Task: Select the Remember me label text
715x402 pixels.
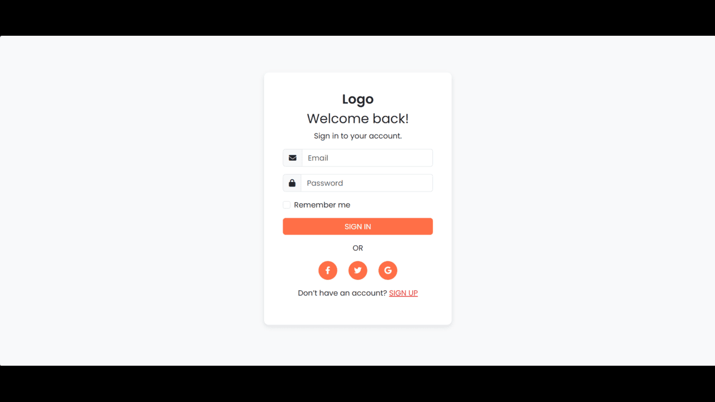Action: (322, 205)
